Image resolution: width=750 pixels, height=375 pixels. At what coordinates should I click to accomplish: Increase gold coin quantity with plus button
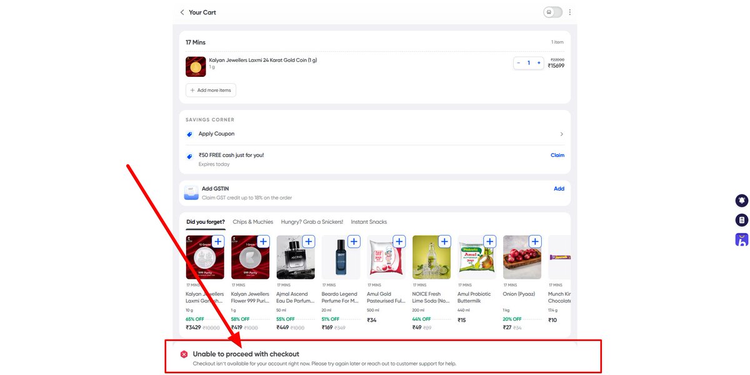(x=539, y=63)
